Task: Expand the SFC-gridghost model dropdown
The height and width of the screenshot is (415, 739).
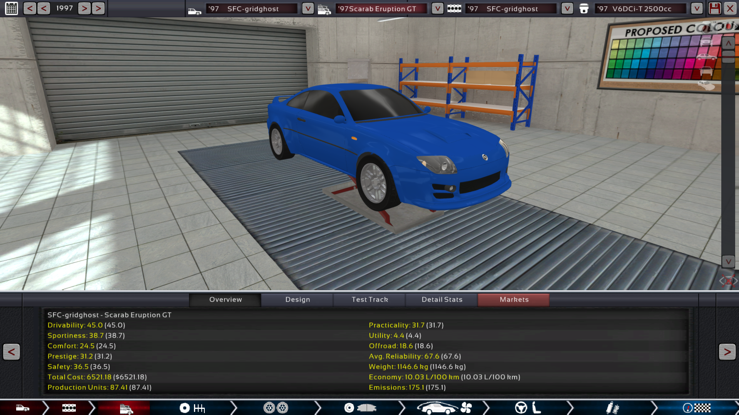Action: 308,8
